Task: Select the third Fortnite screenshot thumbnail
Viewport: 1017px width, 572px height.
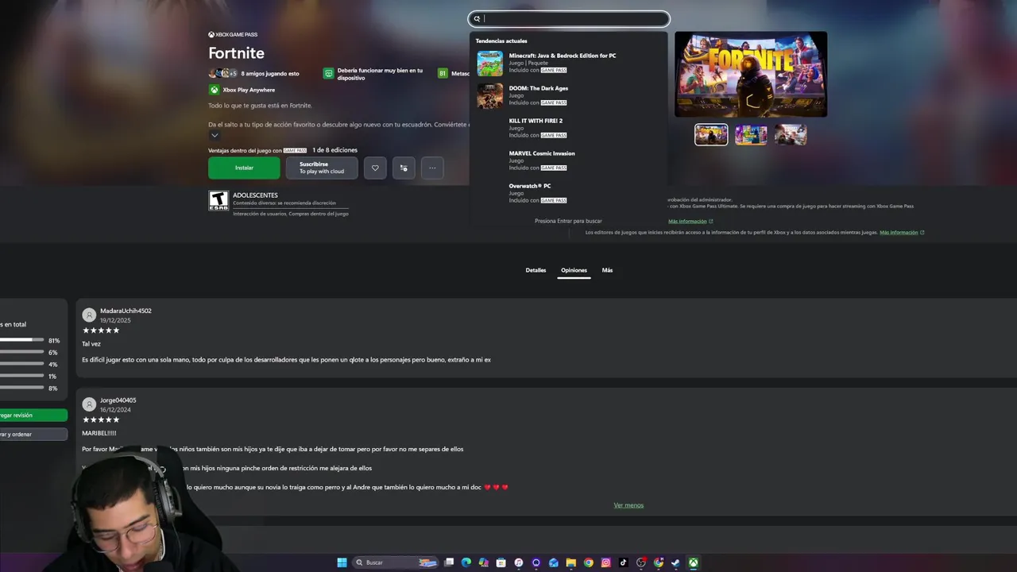Action: tap(791, 134)
